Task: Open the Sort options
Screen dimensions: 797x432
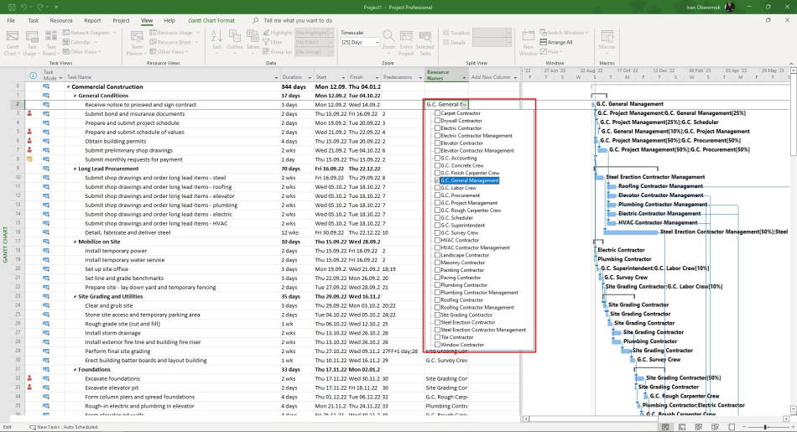Action: tap(216, 40)
